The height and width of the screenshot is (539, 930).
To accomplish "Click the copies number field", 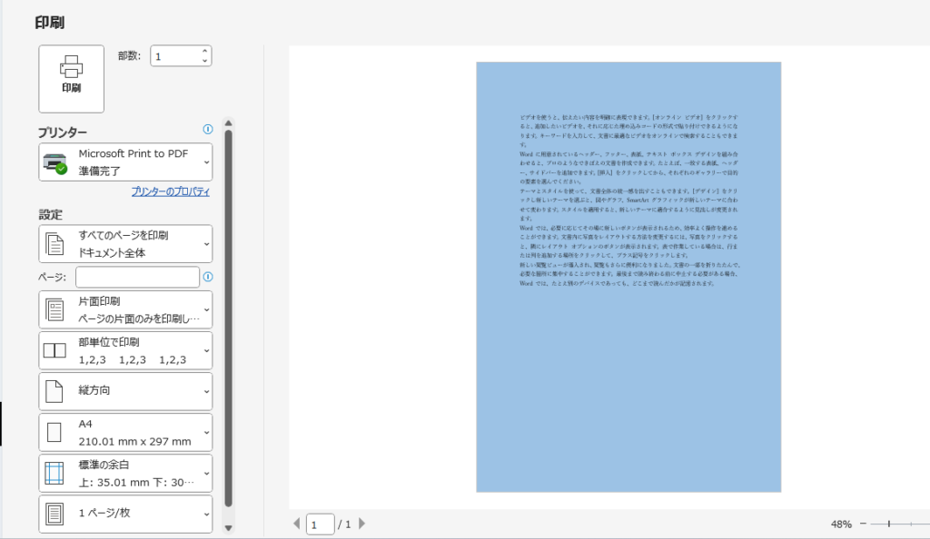I will click(x=175, y=56).
